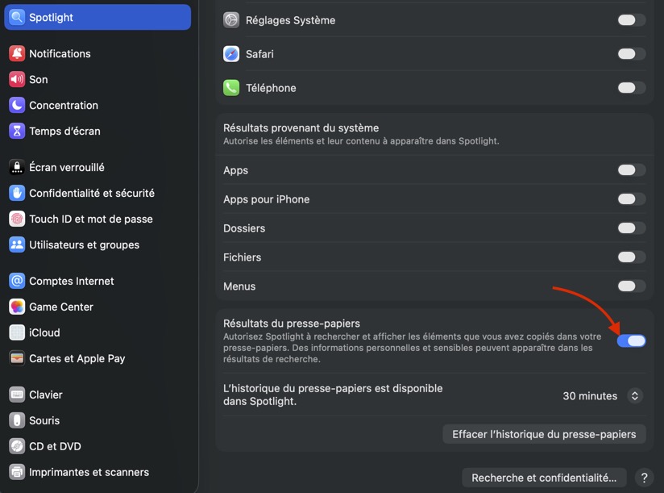Select the Cartes et Apple Pay icon
Image resolution: width=664 pixels, height=493 pixels.
click(17, 359)
